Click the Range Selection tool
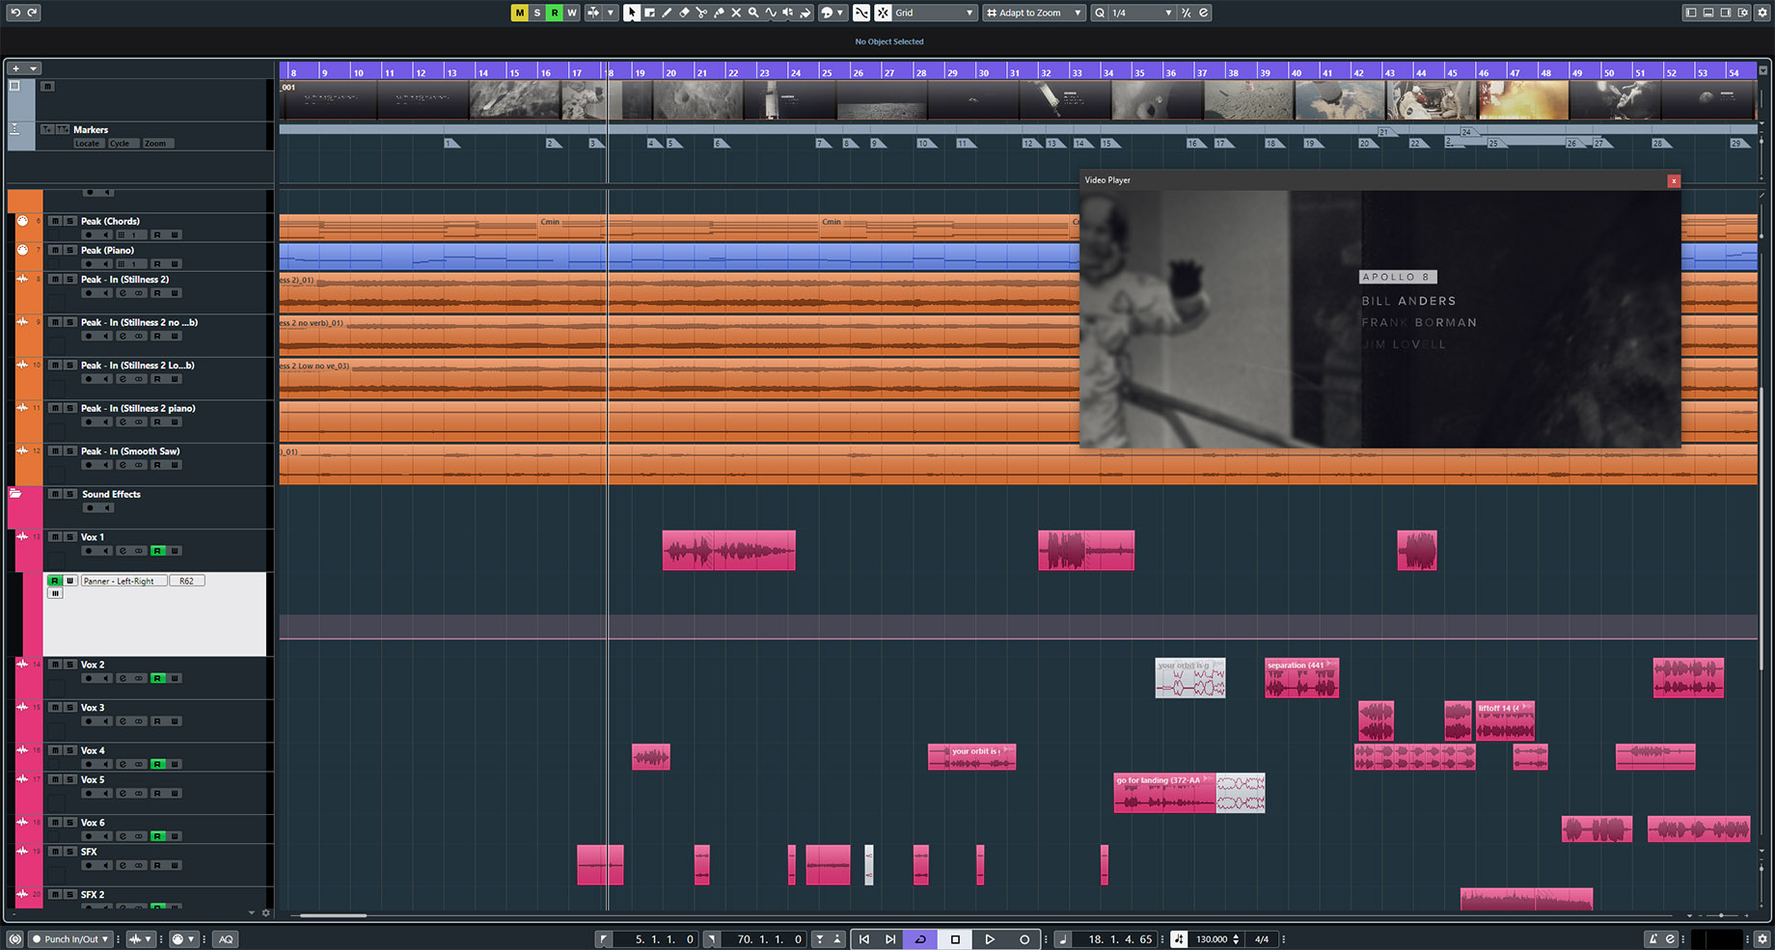Screen dimensions: 1775x950 649,13
